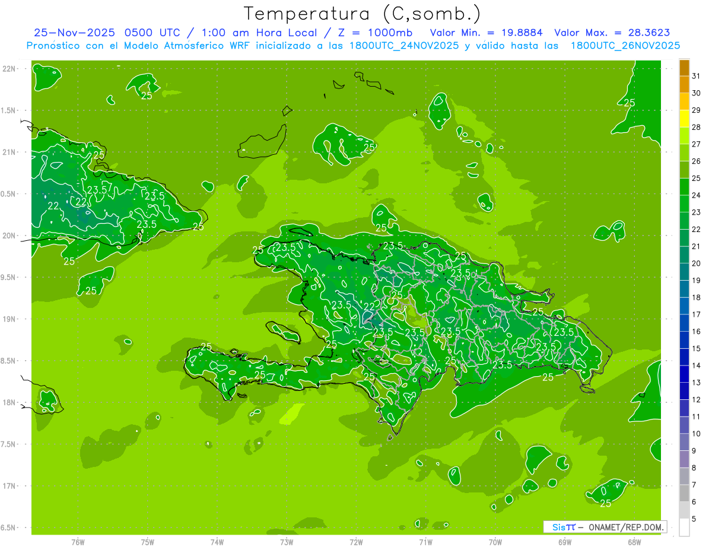Click the "76W" longitude axis label
712x550 pixels.
(x=78, y=542)
